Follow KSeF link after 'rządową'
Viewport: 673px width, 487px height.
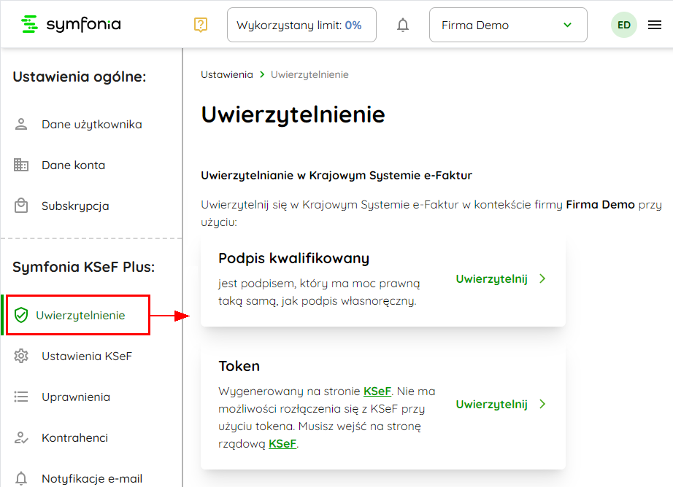tap(282, 444)
